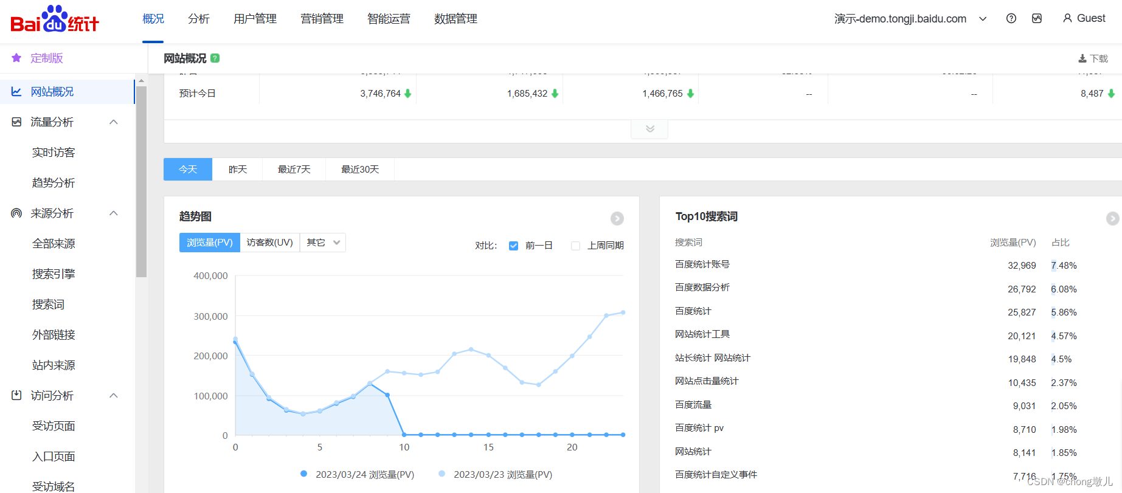This screenshot has height=493, width=1122.
Task: Collapse the 流量分析 sidebar section
Action: coord(114,122)
